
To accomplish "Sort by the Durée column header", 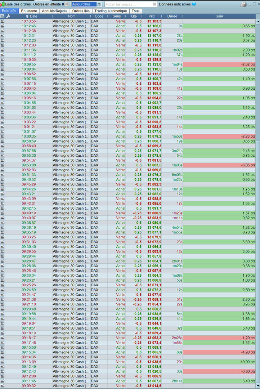I will point(172,16).
